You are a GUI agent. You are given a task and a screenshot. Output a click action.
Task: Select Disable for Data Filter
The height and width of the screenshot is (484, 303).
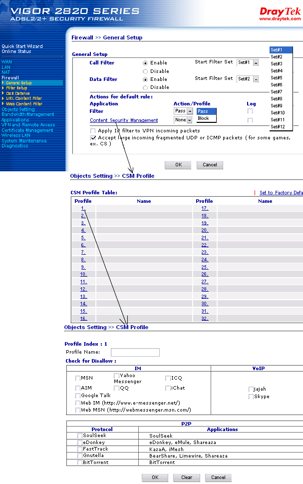tap(145, 88)
